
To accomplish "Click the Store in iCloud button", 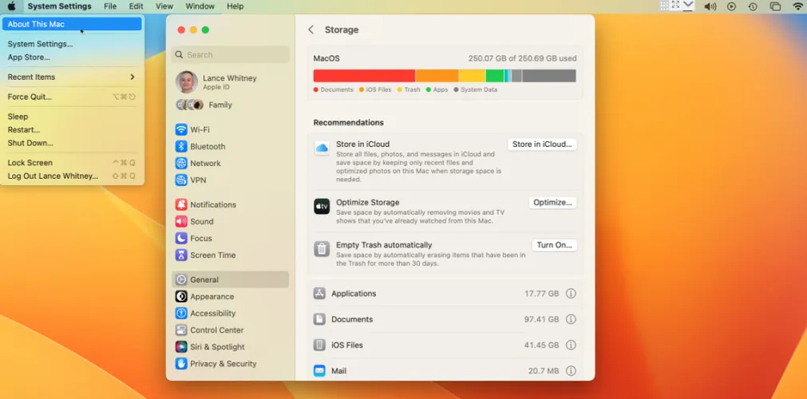I will [542, 144].
